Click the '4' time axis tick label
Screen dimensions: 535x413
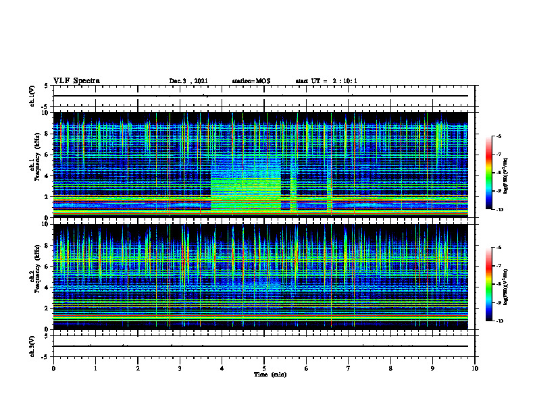pyautogui.click(x=222, y=368)
